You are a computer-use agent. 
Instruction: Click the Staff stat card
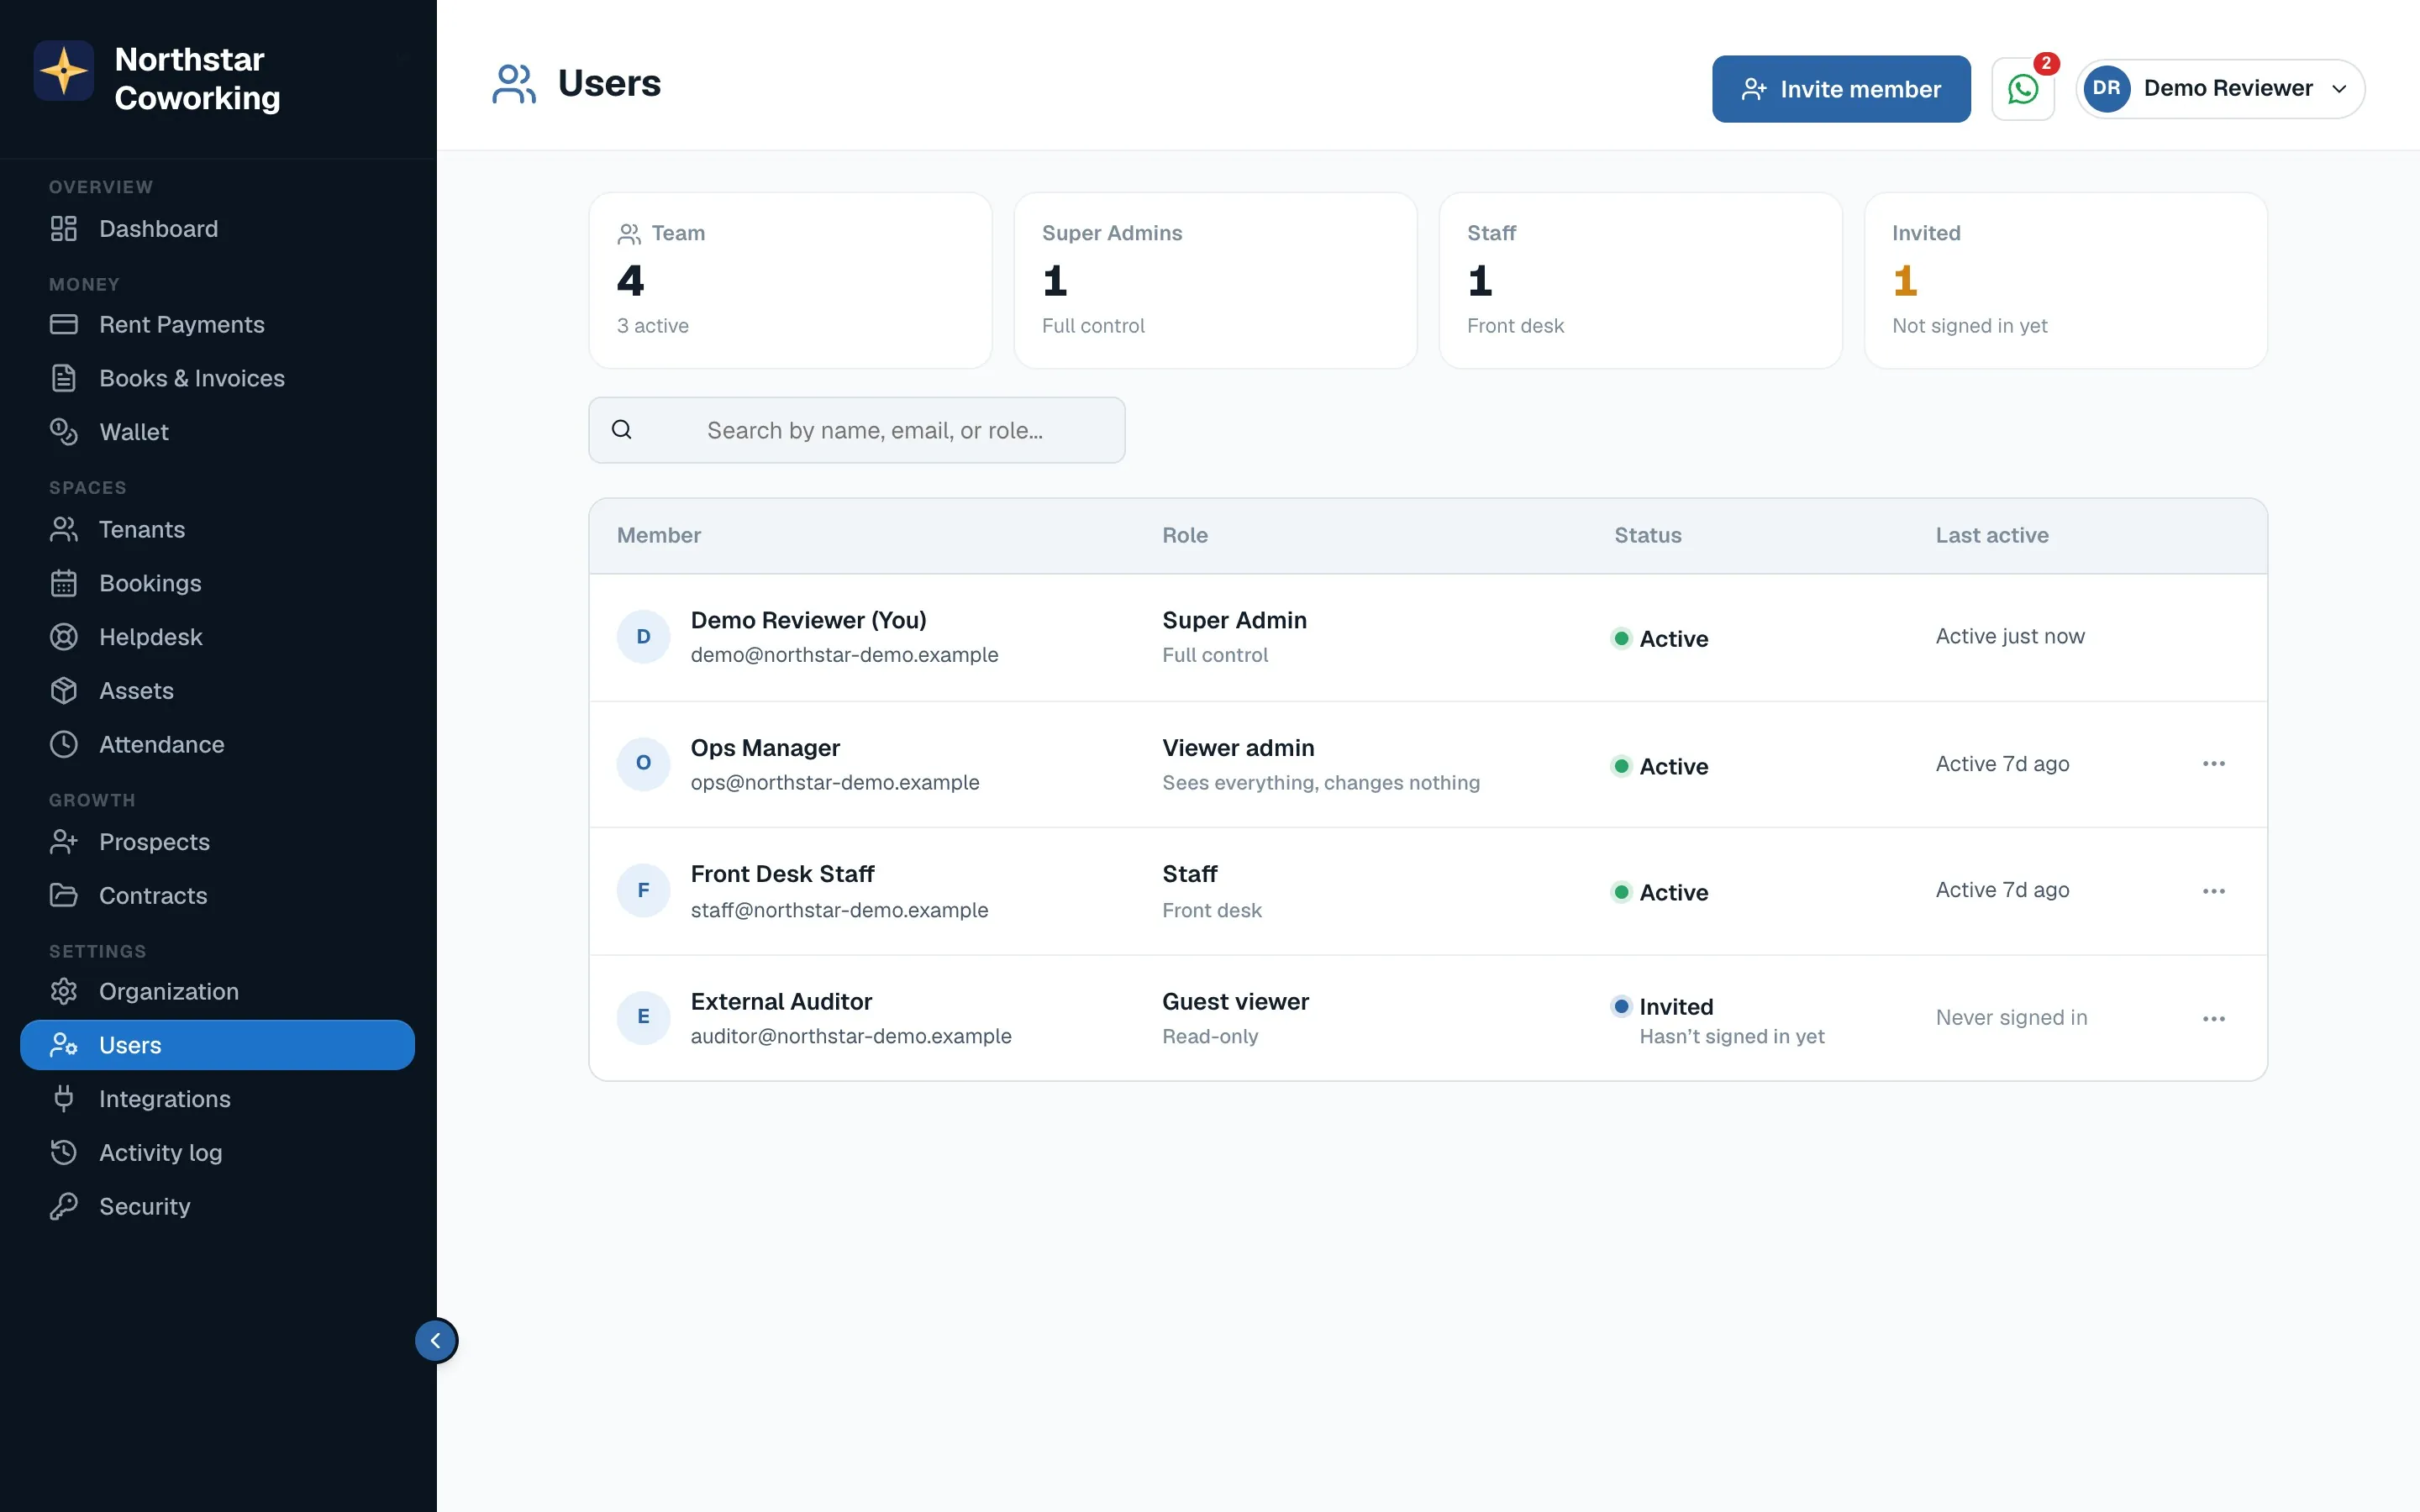coord(1640,281)
